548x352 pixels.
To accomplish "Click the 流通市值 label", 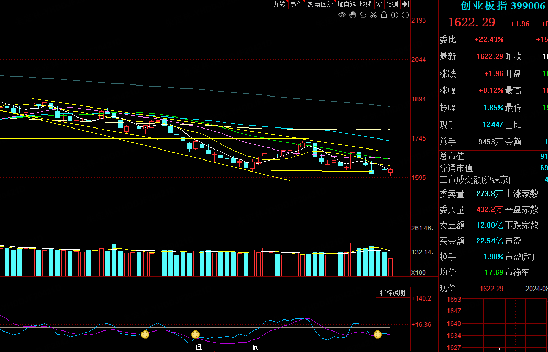I will point(456,168).
